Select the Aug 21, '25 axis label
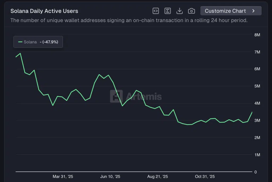The image size is (272, 182). [158, 176]
